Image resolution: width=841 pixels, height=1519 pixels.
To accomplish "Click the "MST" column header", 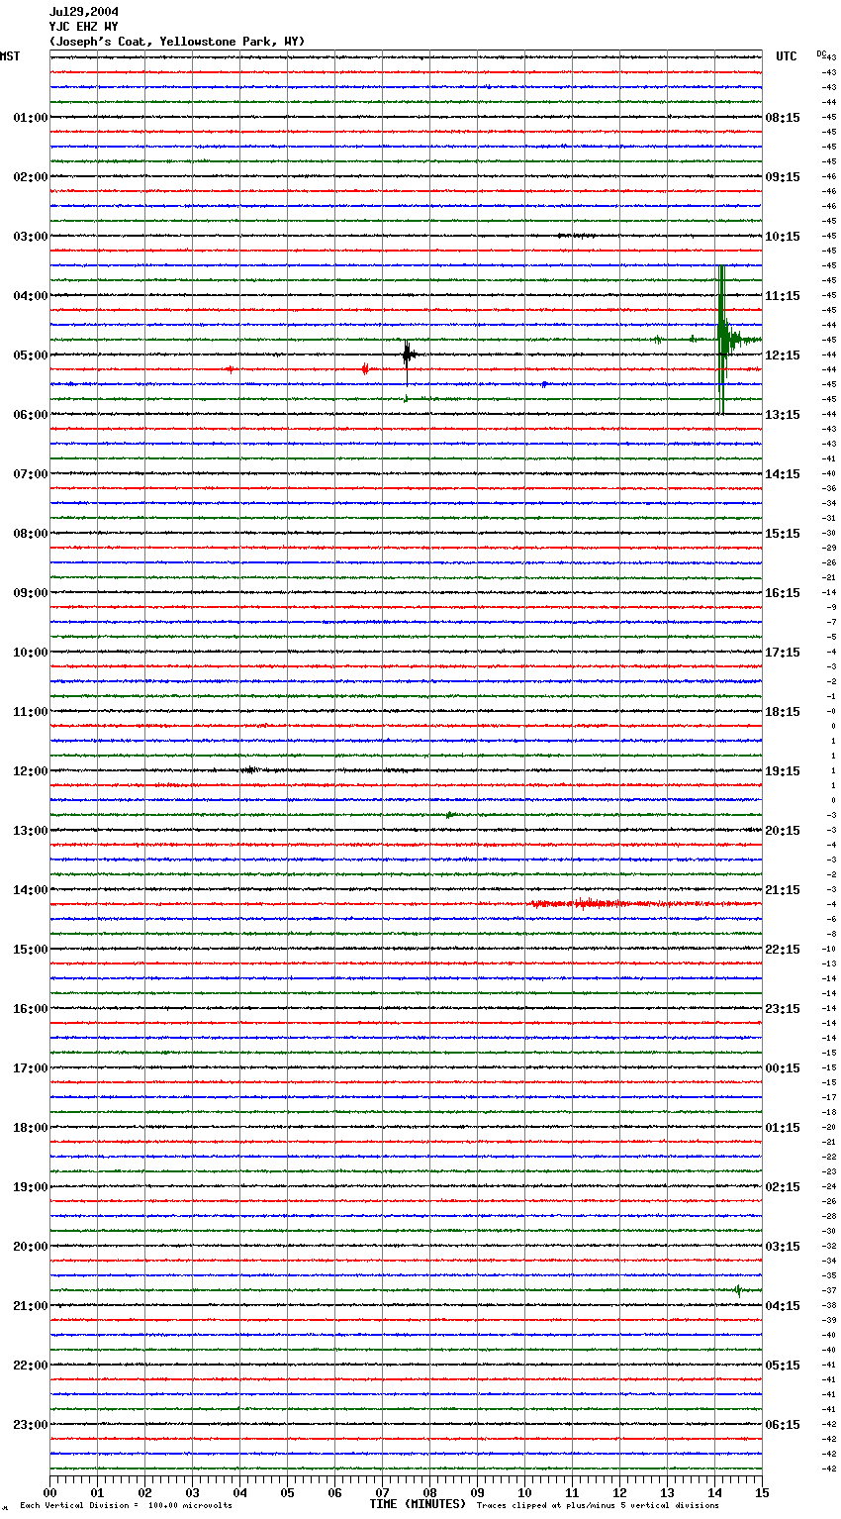I will tap(10, 56).
